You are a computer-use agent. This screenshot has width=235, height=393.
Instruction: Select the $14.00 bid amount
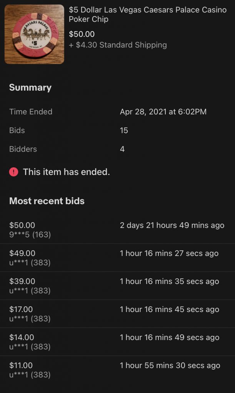pyautogui.click(x=22, y=337)
